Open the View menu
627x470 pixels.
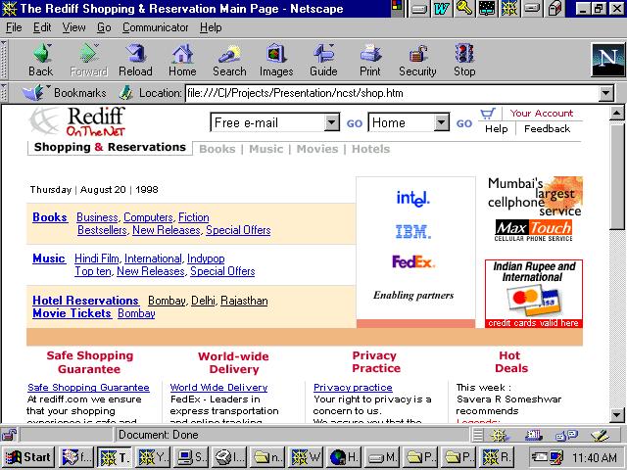pos(74,27)
